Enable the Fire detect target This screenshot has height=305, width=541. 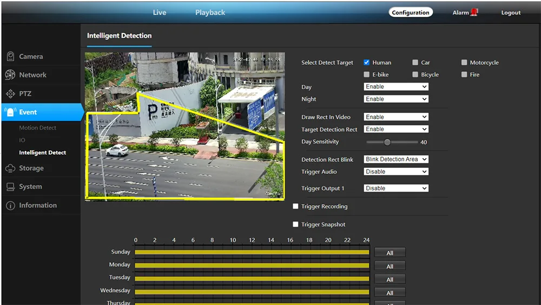tap(464, 74)
